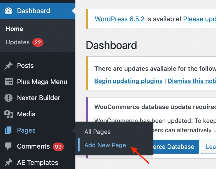Image resolution: width=216 pixels, height=169 pixels.
Task: Click the Dismiss this notice link
Action: 192,81
